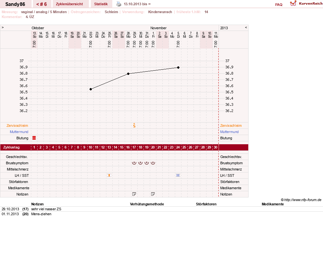Click the left LH / SST row label
This screenshot has height=276, width=323.
[22, 175]
